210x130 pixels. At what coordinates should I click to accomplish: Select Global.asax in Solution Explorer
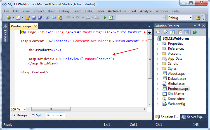pyautogui.click(x=176, y=84)
